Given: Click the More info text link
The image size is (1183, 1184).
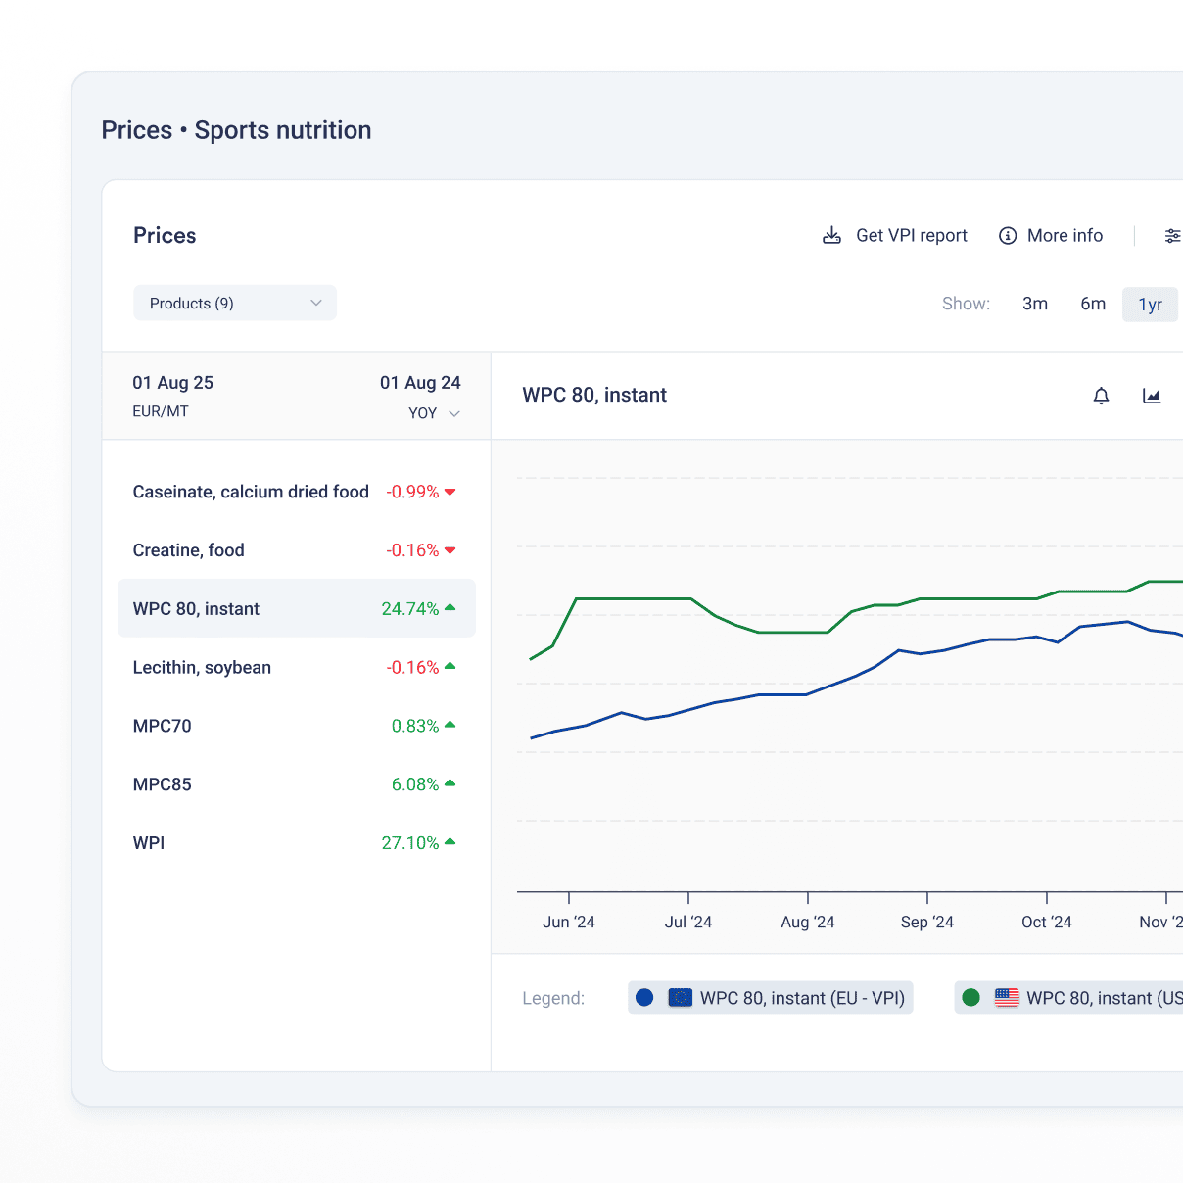Looking at the screenshot, I should 1065,236.
